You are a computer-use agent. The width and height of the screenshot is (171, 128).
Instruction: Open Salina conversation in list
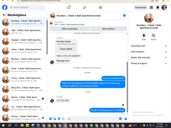tap(23, 51)
